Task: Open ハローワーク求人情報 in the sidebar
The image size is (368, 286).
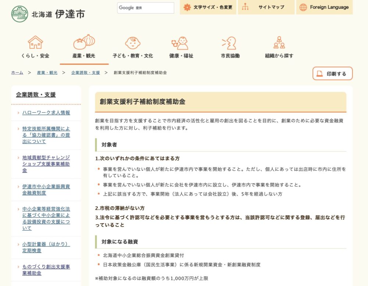Action: 46,112
